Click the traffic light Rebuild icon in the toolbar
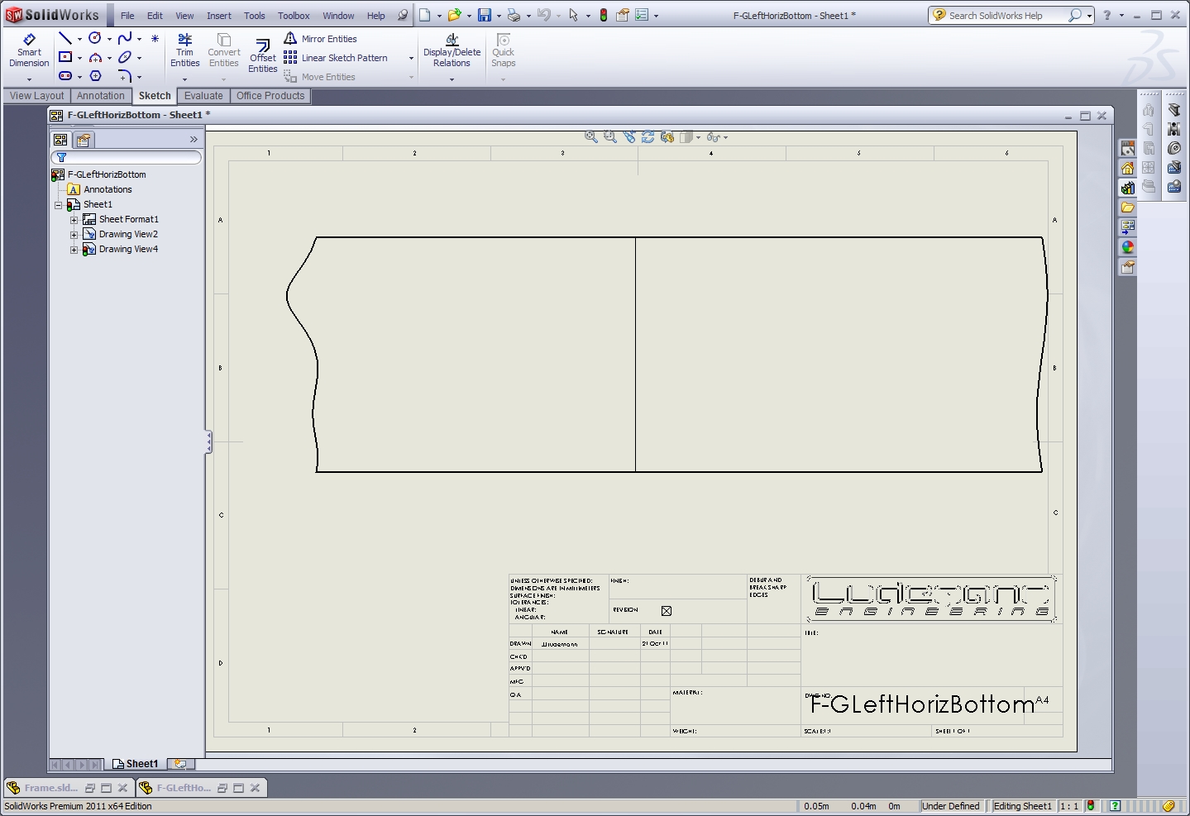Viewport: 1190px width, 816px height. (x=604, y=15)
